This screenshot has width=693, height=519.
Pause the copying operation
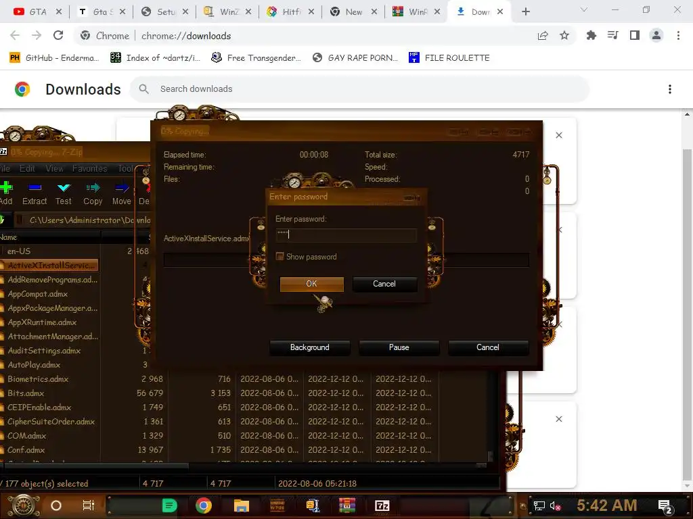tap(399, 347)
